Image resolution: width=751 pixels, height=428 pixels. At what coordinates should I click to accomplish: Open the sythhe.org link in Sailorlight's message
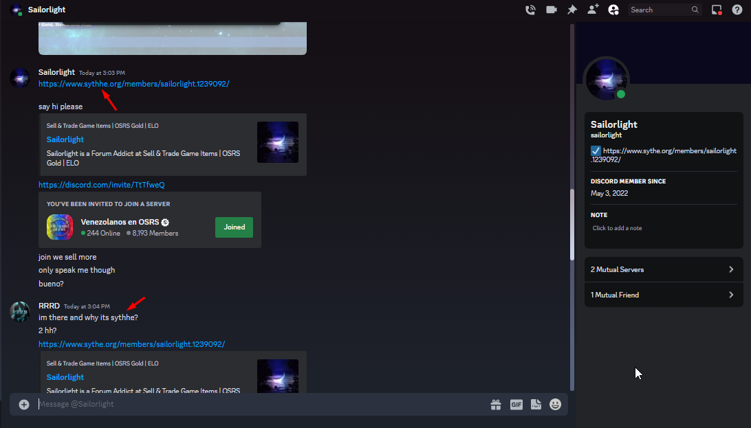coord(134,84)
